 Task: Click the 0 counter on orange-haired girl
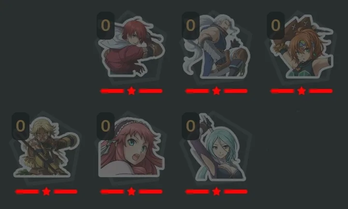(275, 25)
